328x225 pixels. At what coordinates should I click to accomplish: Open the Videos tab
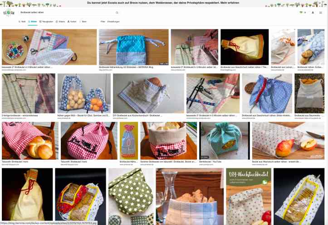point(60,21)
